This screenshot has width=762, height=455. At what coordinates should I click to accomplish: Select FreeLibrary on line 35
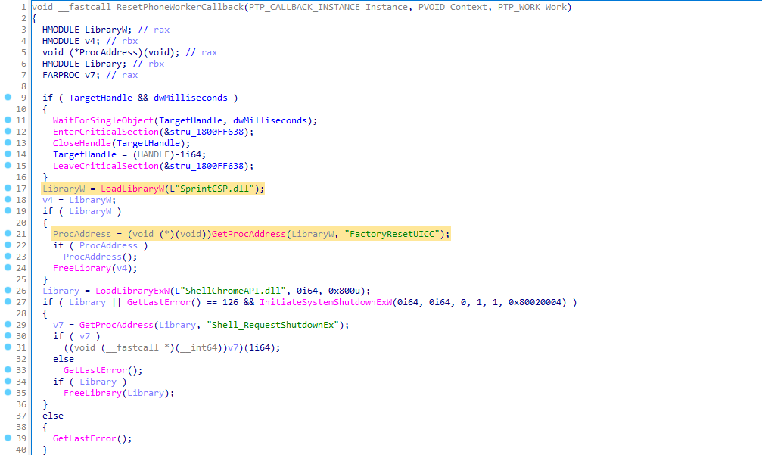click(x=93, y=393)
